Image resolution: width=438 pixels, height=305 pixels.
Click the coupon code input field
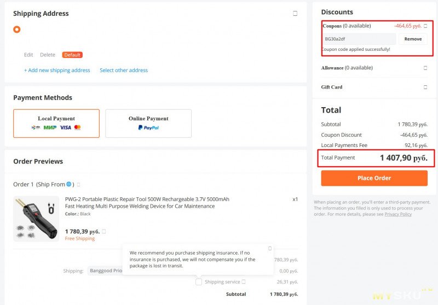358,39
